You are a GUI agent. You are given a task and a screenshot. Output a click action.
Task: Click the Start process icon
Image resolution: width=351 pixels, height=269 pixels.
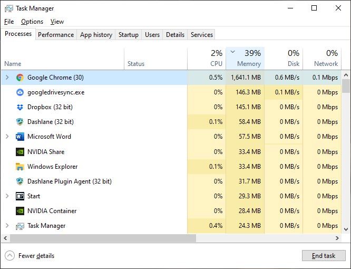(x=20, y=196)
